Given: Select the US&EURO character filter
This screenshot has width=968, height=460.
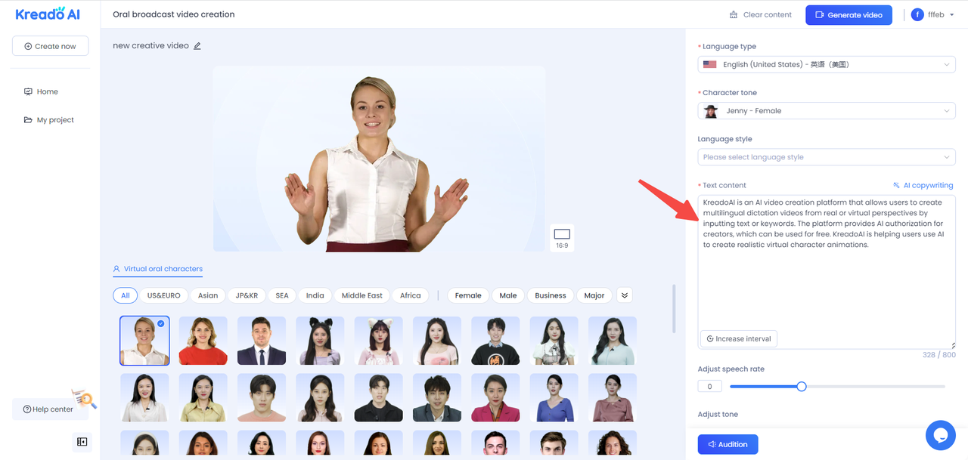Looking at the screenshot, I should 163,295.
